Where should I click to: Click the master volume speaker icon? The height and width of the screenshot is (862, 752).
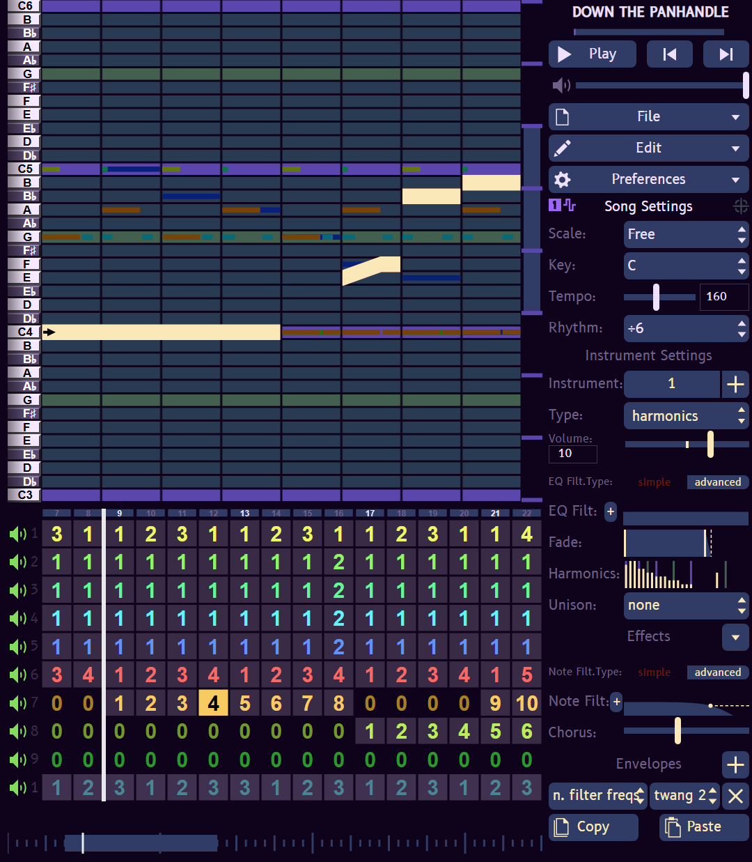click(561, 85)
